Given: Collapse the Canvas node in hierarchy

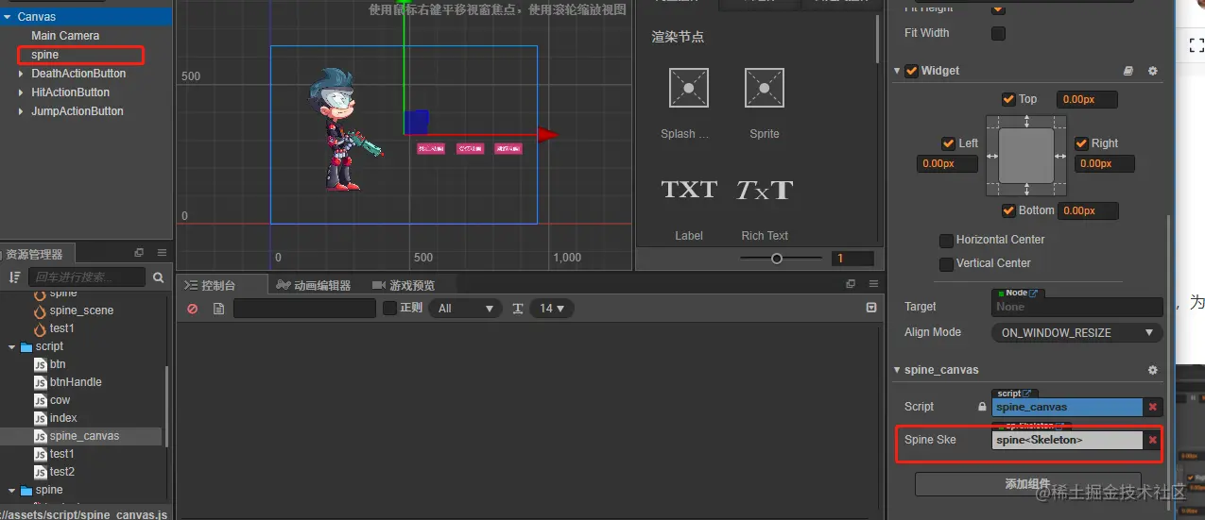Looking at the screenshot, I should pyautogui.click(x=8, y=17).
